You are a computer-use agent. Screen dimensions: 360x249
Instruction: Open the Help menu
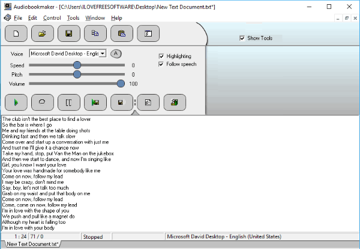(x=116, y=18)
